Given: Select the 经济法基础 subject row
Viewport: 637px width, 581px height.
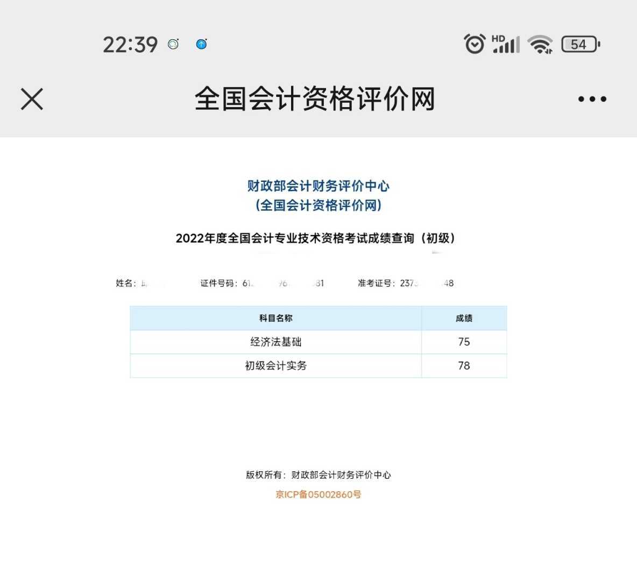Looking at the screenshot, I should pos(275,342).
